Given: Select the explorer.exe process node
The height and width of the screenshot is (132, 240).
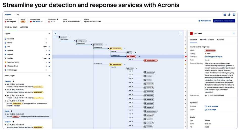Looking at the screenshot, I should [98, 45].
